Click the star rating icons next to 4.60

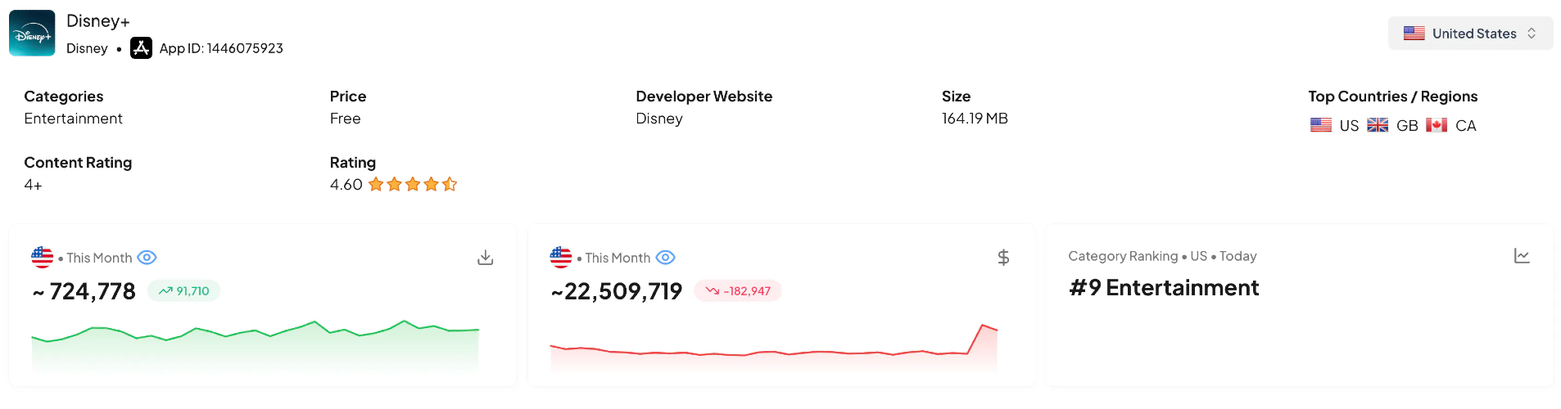tap(413, 185)
